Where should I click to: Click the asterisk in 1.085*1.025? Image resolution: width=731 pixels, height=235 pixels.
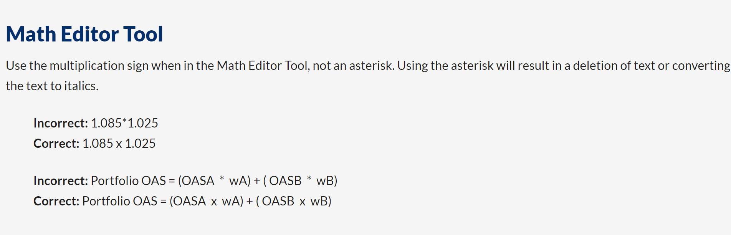[124, 122]
